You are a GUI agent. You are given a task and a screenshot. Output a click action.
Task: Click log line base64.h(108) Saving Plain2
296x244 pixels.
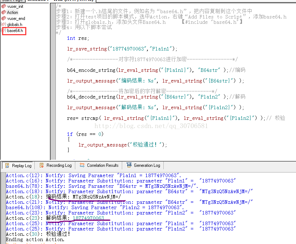95,208
